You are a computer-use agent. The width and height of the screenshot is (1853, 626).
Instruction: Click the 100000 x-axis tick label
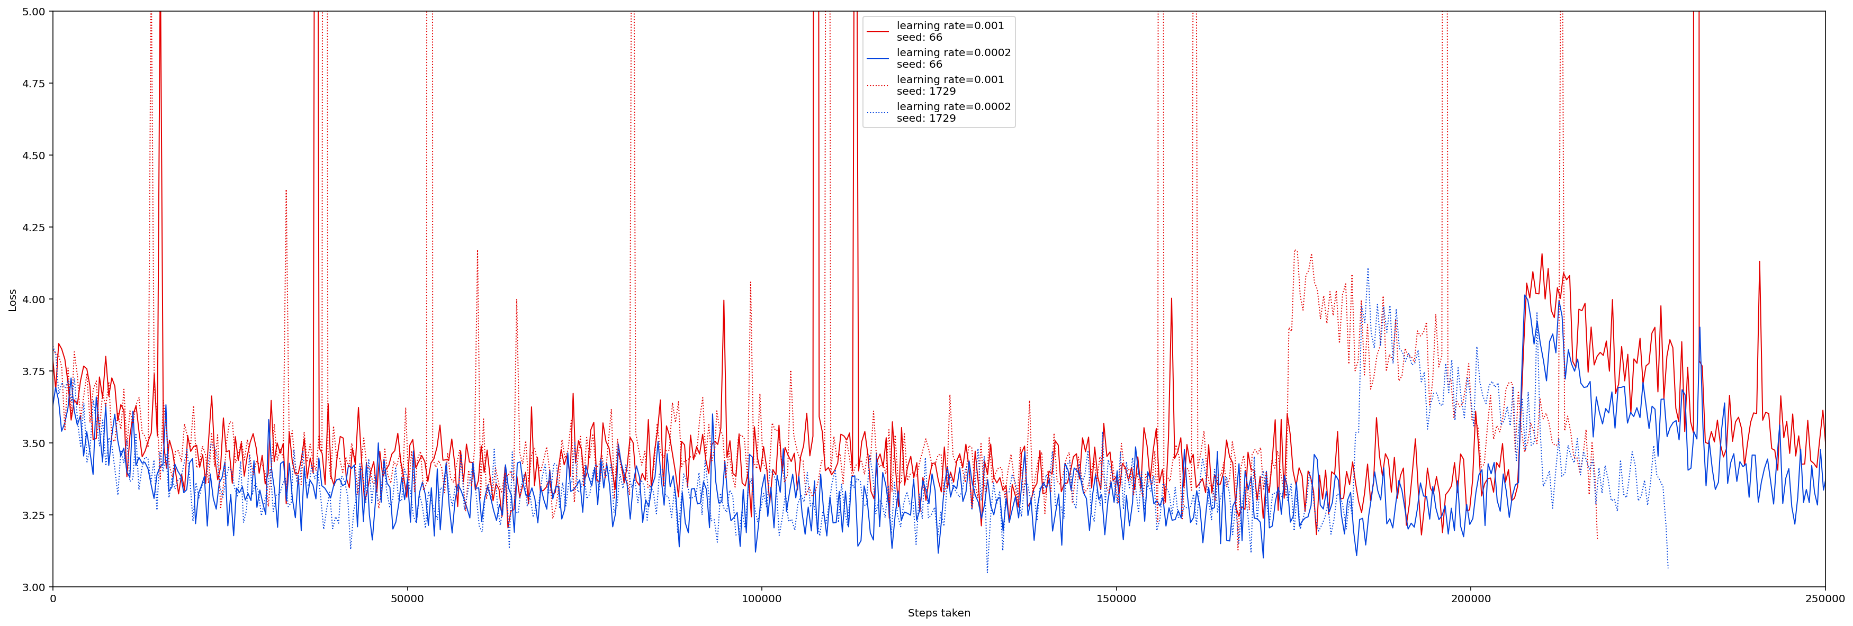point(761,598)
